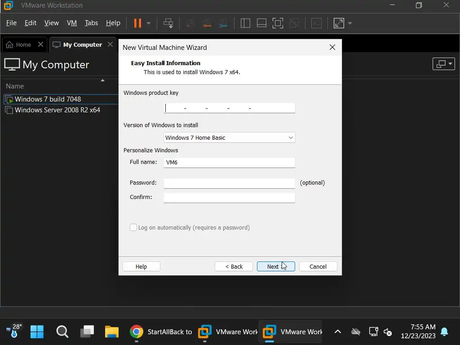This screenshot has width=460, height=345.
Task: Open the Help menu
Action: (x=113, y=23)
